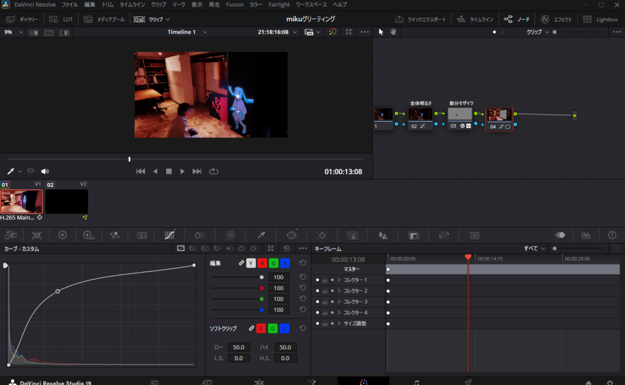Toggle the Y luminance curve channel

(251, 263)
